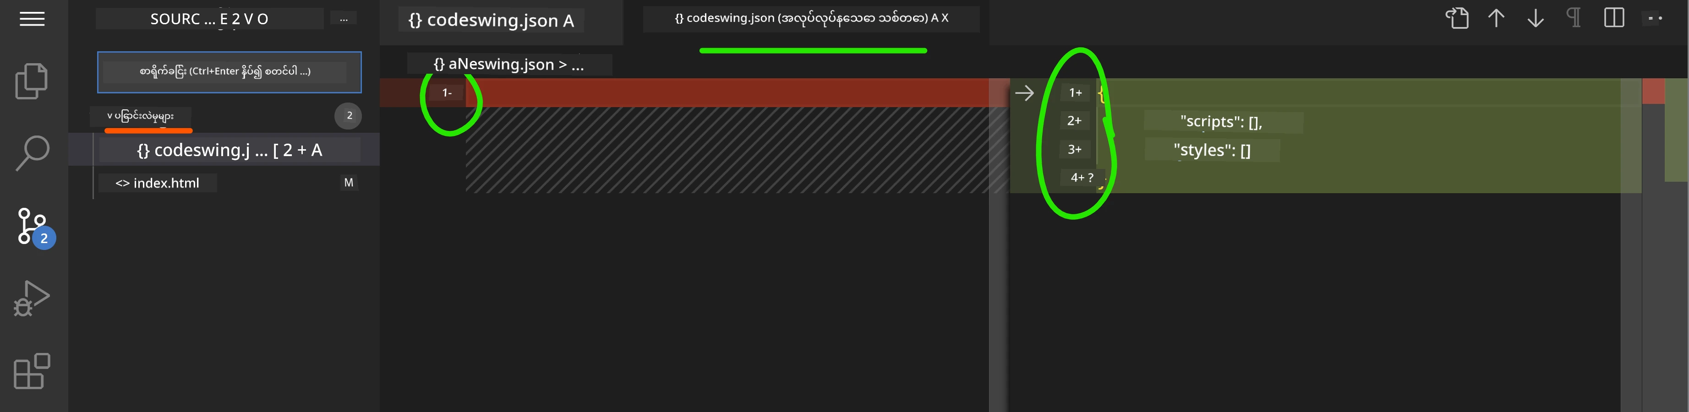Click the red removed line 1- in original pane
1689x412 pixels.
[x=684, y=93]
